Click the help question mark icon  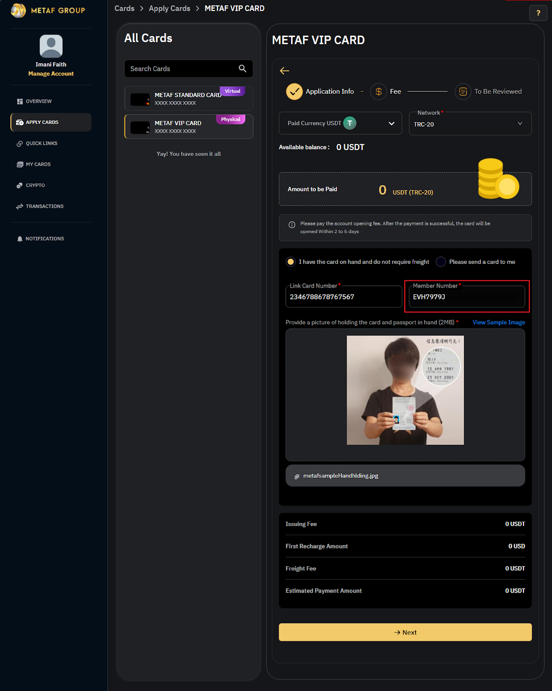pos(538,13)
